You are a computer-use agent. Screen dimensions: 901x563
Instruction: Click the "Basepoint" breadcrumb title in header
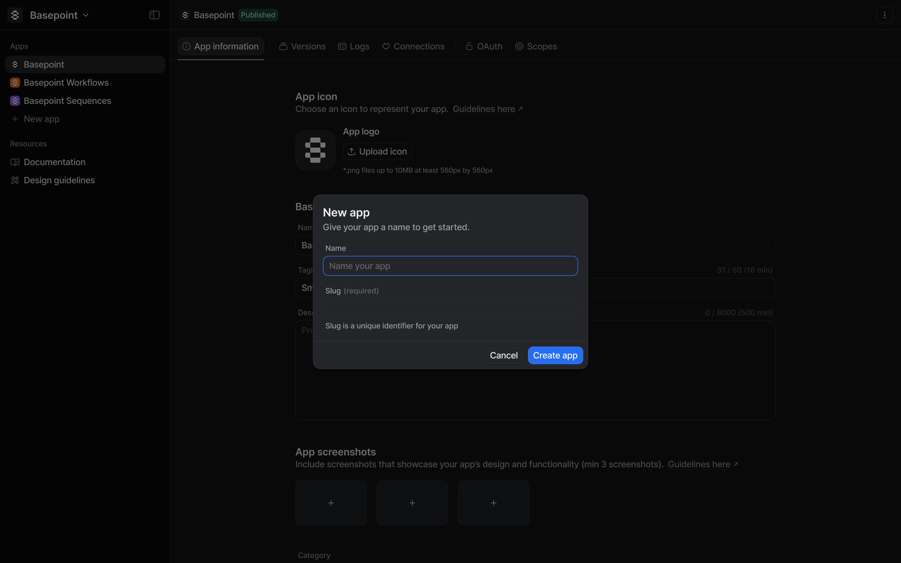(x=214, y=15)
